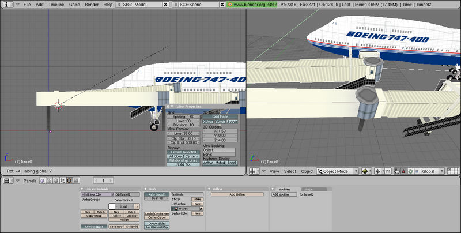
Task: Select Editing context icon
Action: tap(69, 181)
